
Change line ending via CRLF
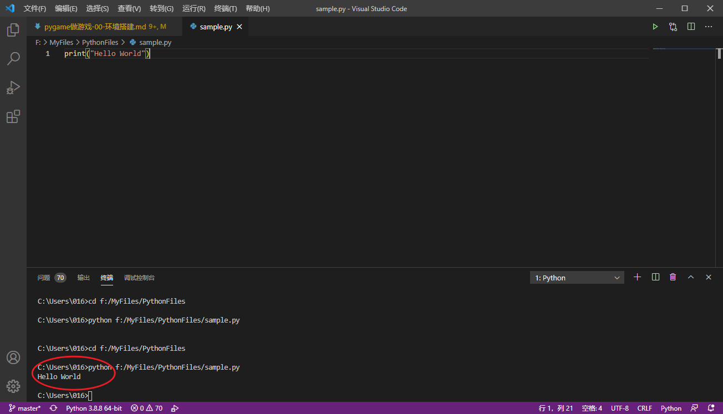645,408
